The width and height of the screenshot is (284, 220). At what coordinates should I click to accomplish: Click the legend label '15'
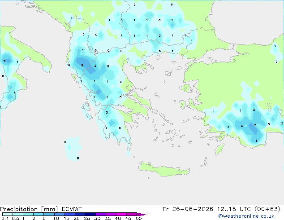pyautogui.click(x=66, y=218)
